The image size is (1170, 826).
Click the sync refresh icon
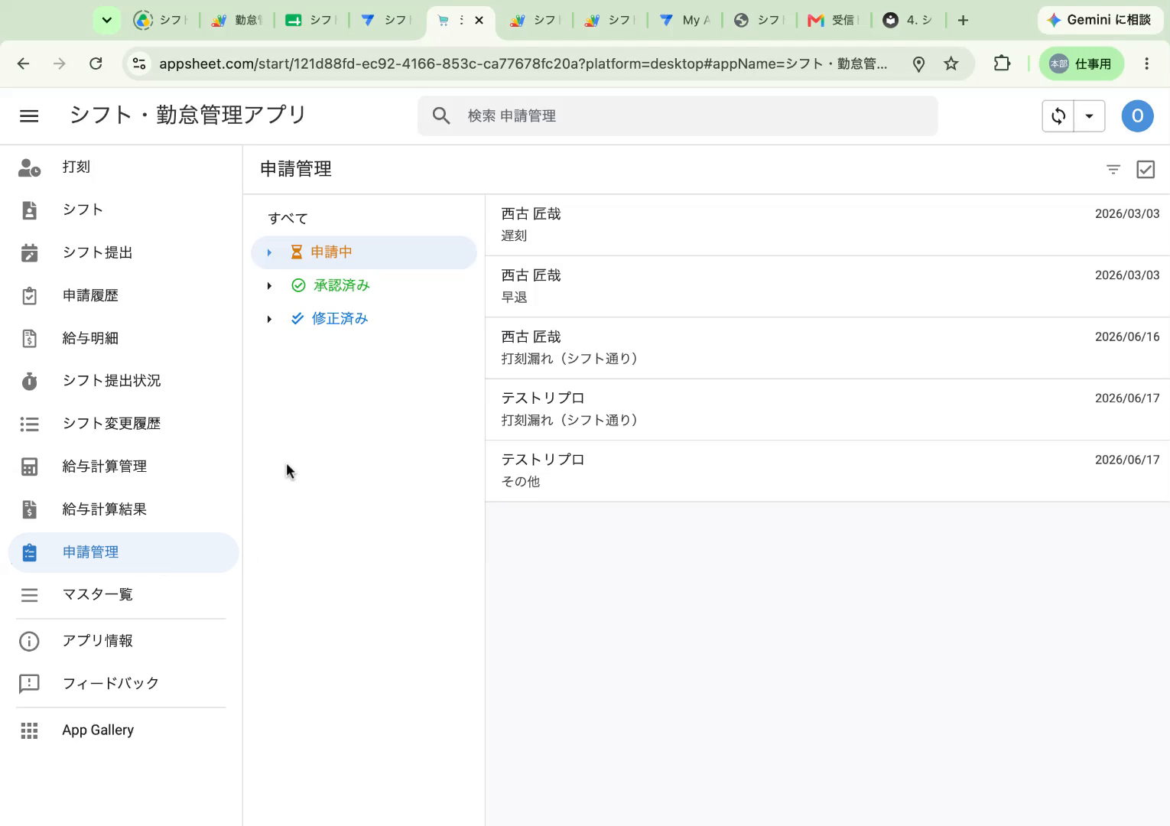pyautogui.click(x=1058, y=116)
